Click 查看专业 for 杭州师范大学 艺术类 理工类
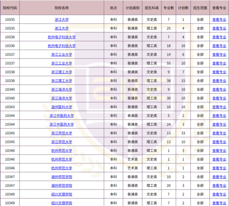This screenshot has width=229, height=206. [x=219, y=168]
